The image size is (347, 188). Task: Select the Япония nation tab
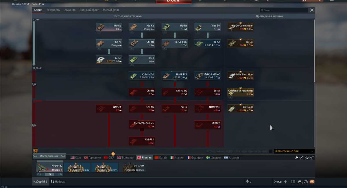145,158
